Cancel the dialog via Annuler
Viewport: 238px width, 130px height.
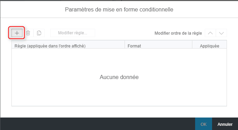click(225, 124)
